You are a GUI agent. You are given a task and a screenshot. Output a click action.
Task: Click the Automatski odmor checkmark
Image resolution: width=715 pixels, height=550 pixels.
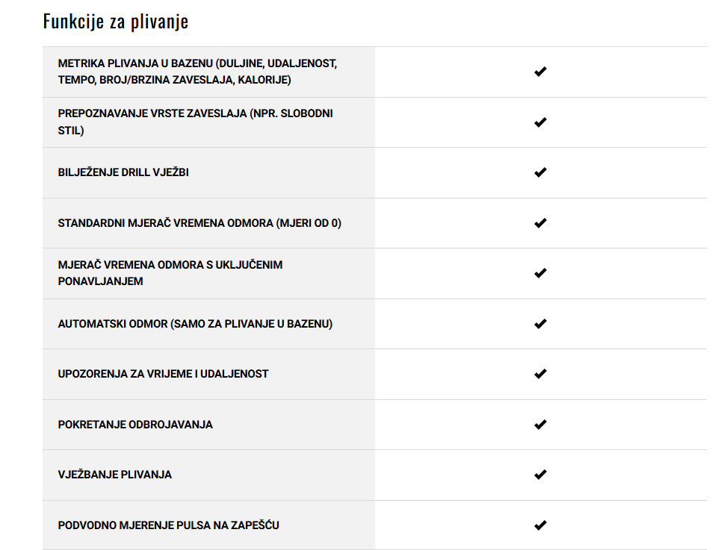pos(540,324)
